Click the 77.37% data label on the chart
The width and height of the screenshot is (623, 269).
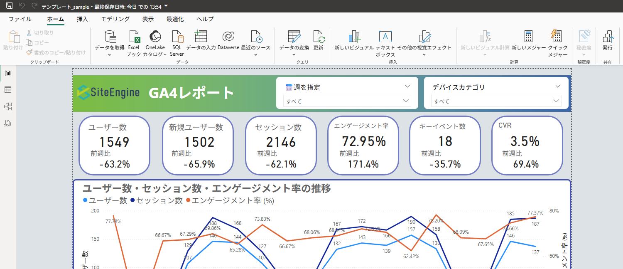[x=535, y=212]
